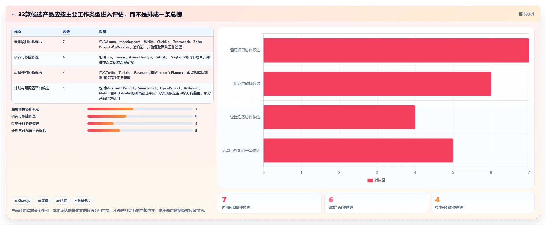Click the page title beginning 22款候选产品
The image size is (546, 225).
tap(100, 14)
